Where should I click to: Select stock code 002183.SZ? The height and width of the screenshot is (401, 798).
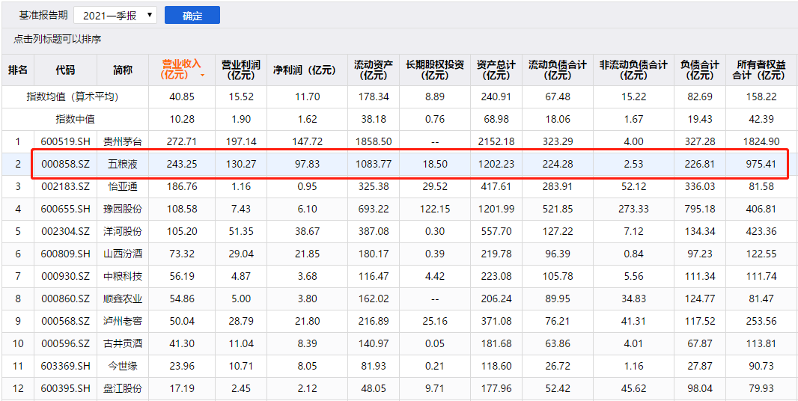click(65, 186)
